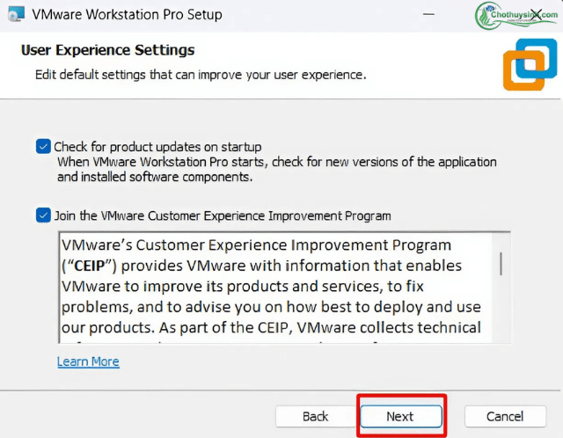Screen dimensions: 563x438
Task: Click the VMware Workstation logo in header
Action: (x=530, y=64)
